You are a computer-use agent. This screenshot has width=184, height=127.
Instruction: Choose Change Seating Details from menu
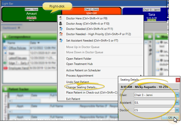point(82,87)
